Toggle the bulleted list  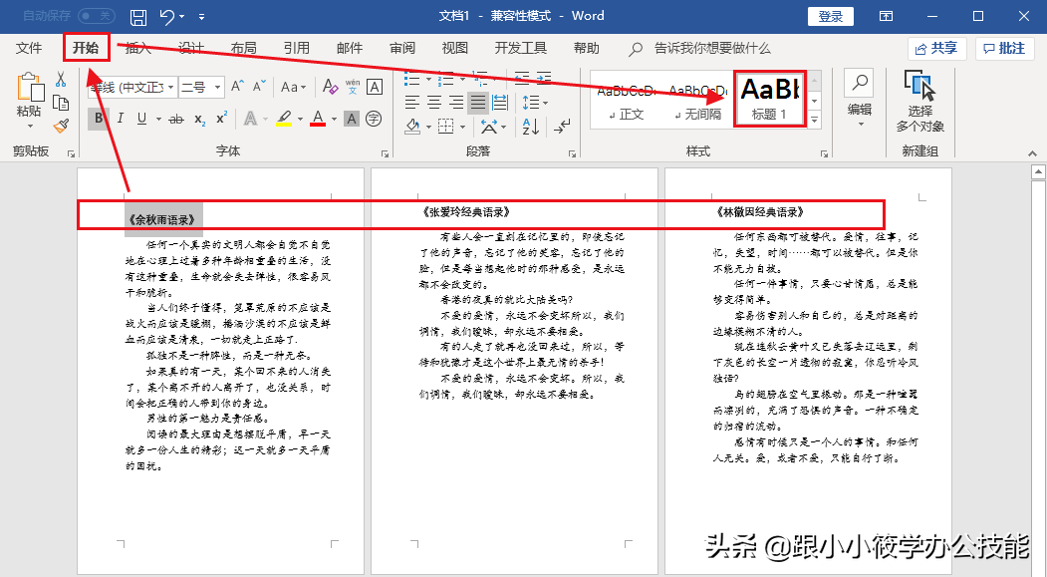click(x=410, y=77)
